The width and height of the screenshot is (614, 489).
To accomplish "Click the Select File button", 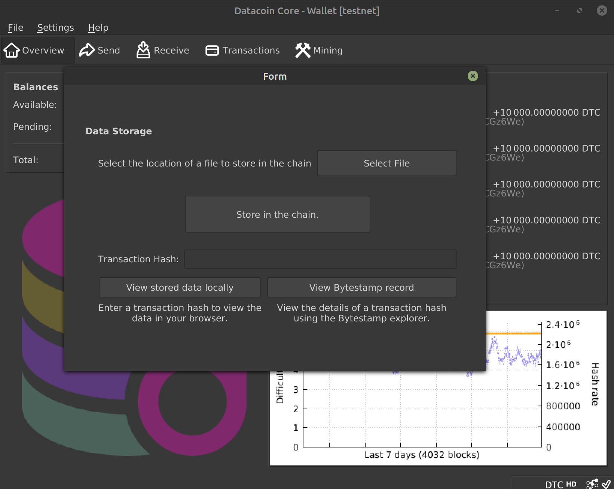I will [x=387, y=163].
